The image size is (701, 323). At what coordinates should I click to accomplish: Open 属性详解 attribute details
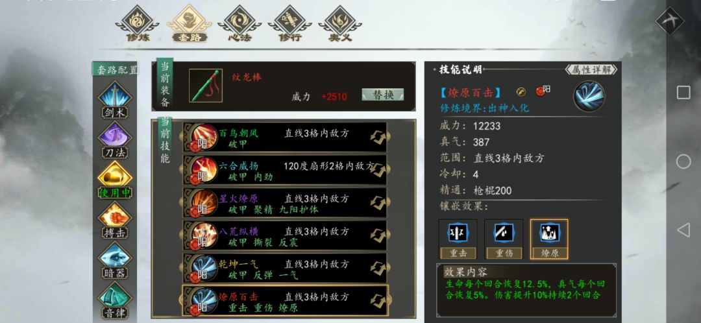[x=591, y=69]
